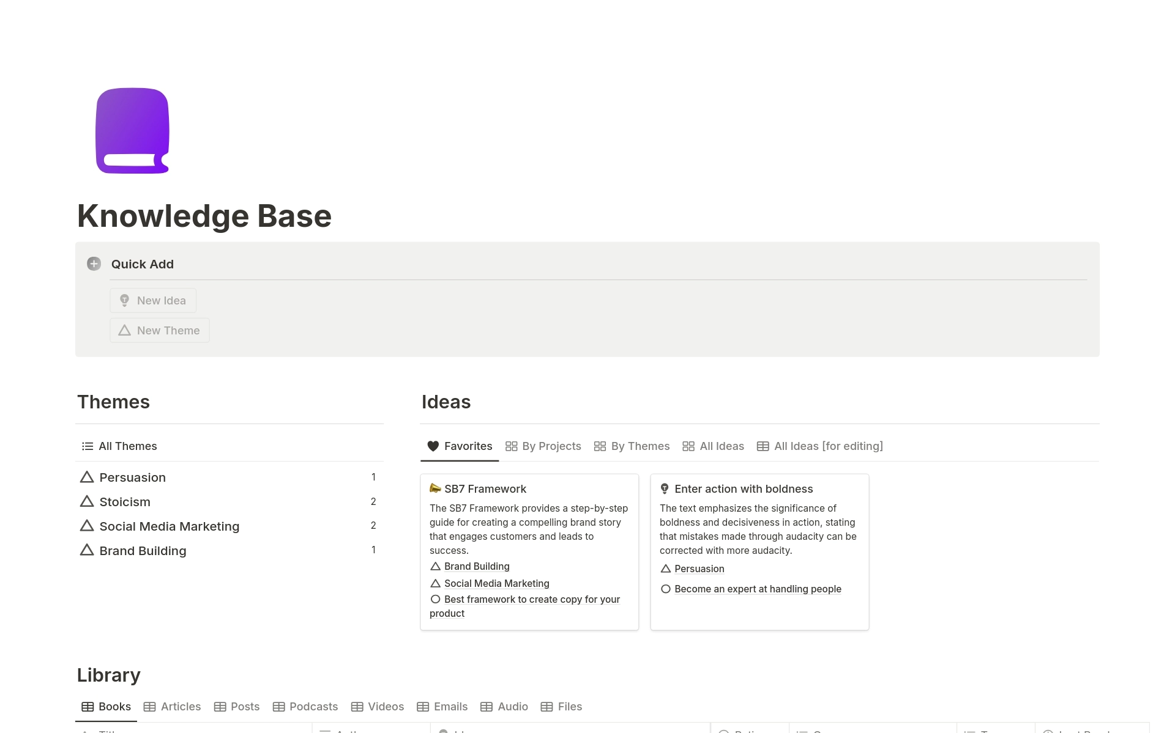Open the Stoicism theme
Viewport: 1175px width, 733px height.
click(124, 502)
